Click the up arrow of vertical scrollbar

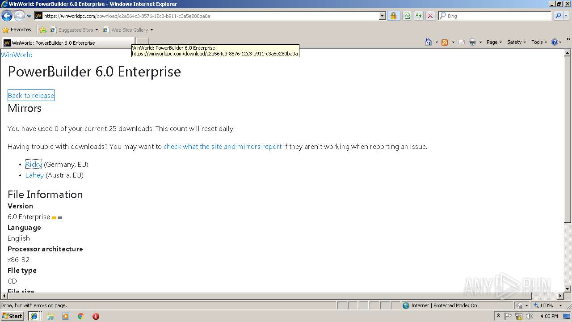point(568,53)
